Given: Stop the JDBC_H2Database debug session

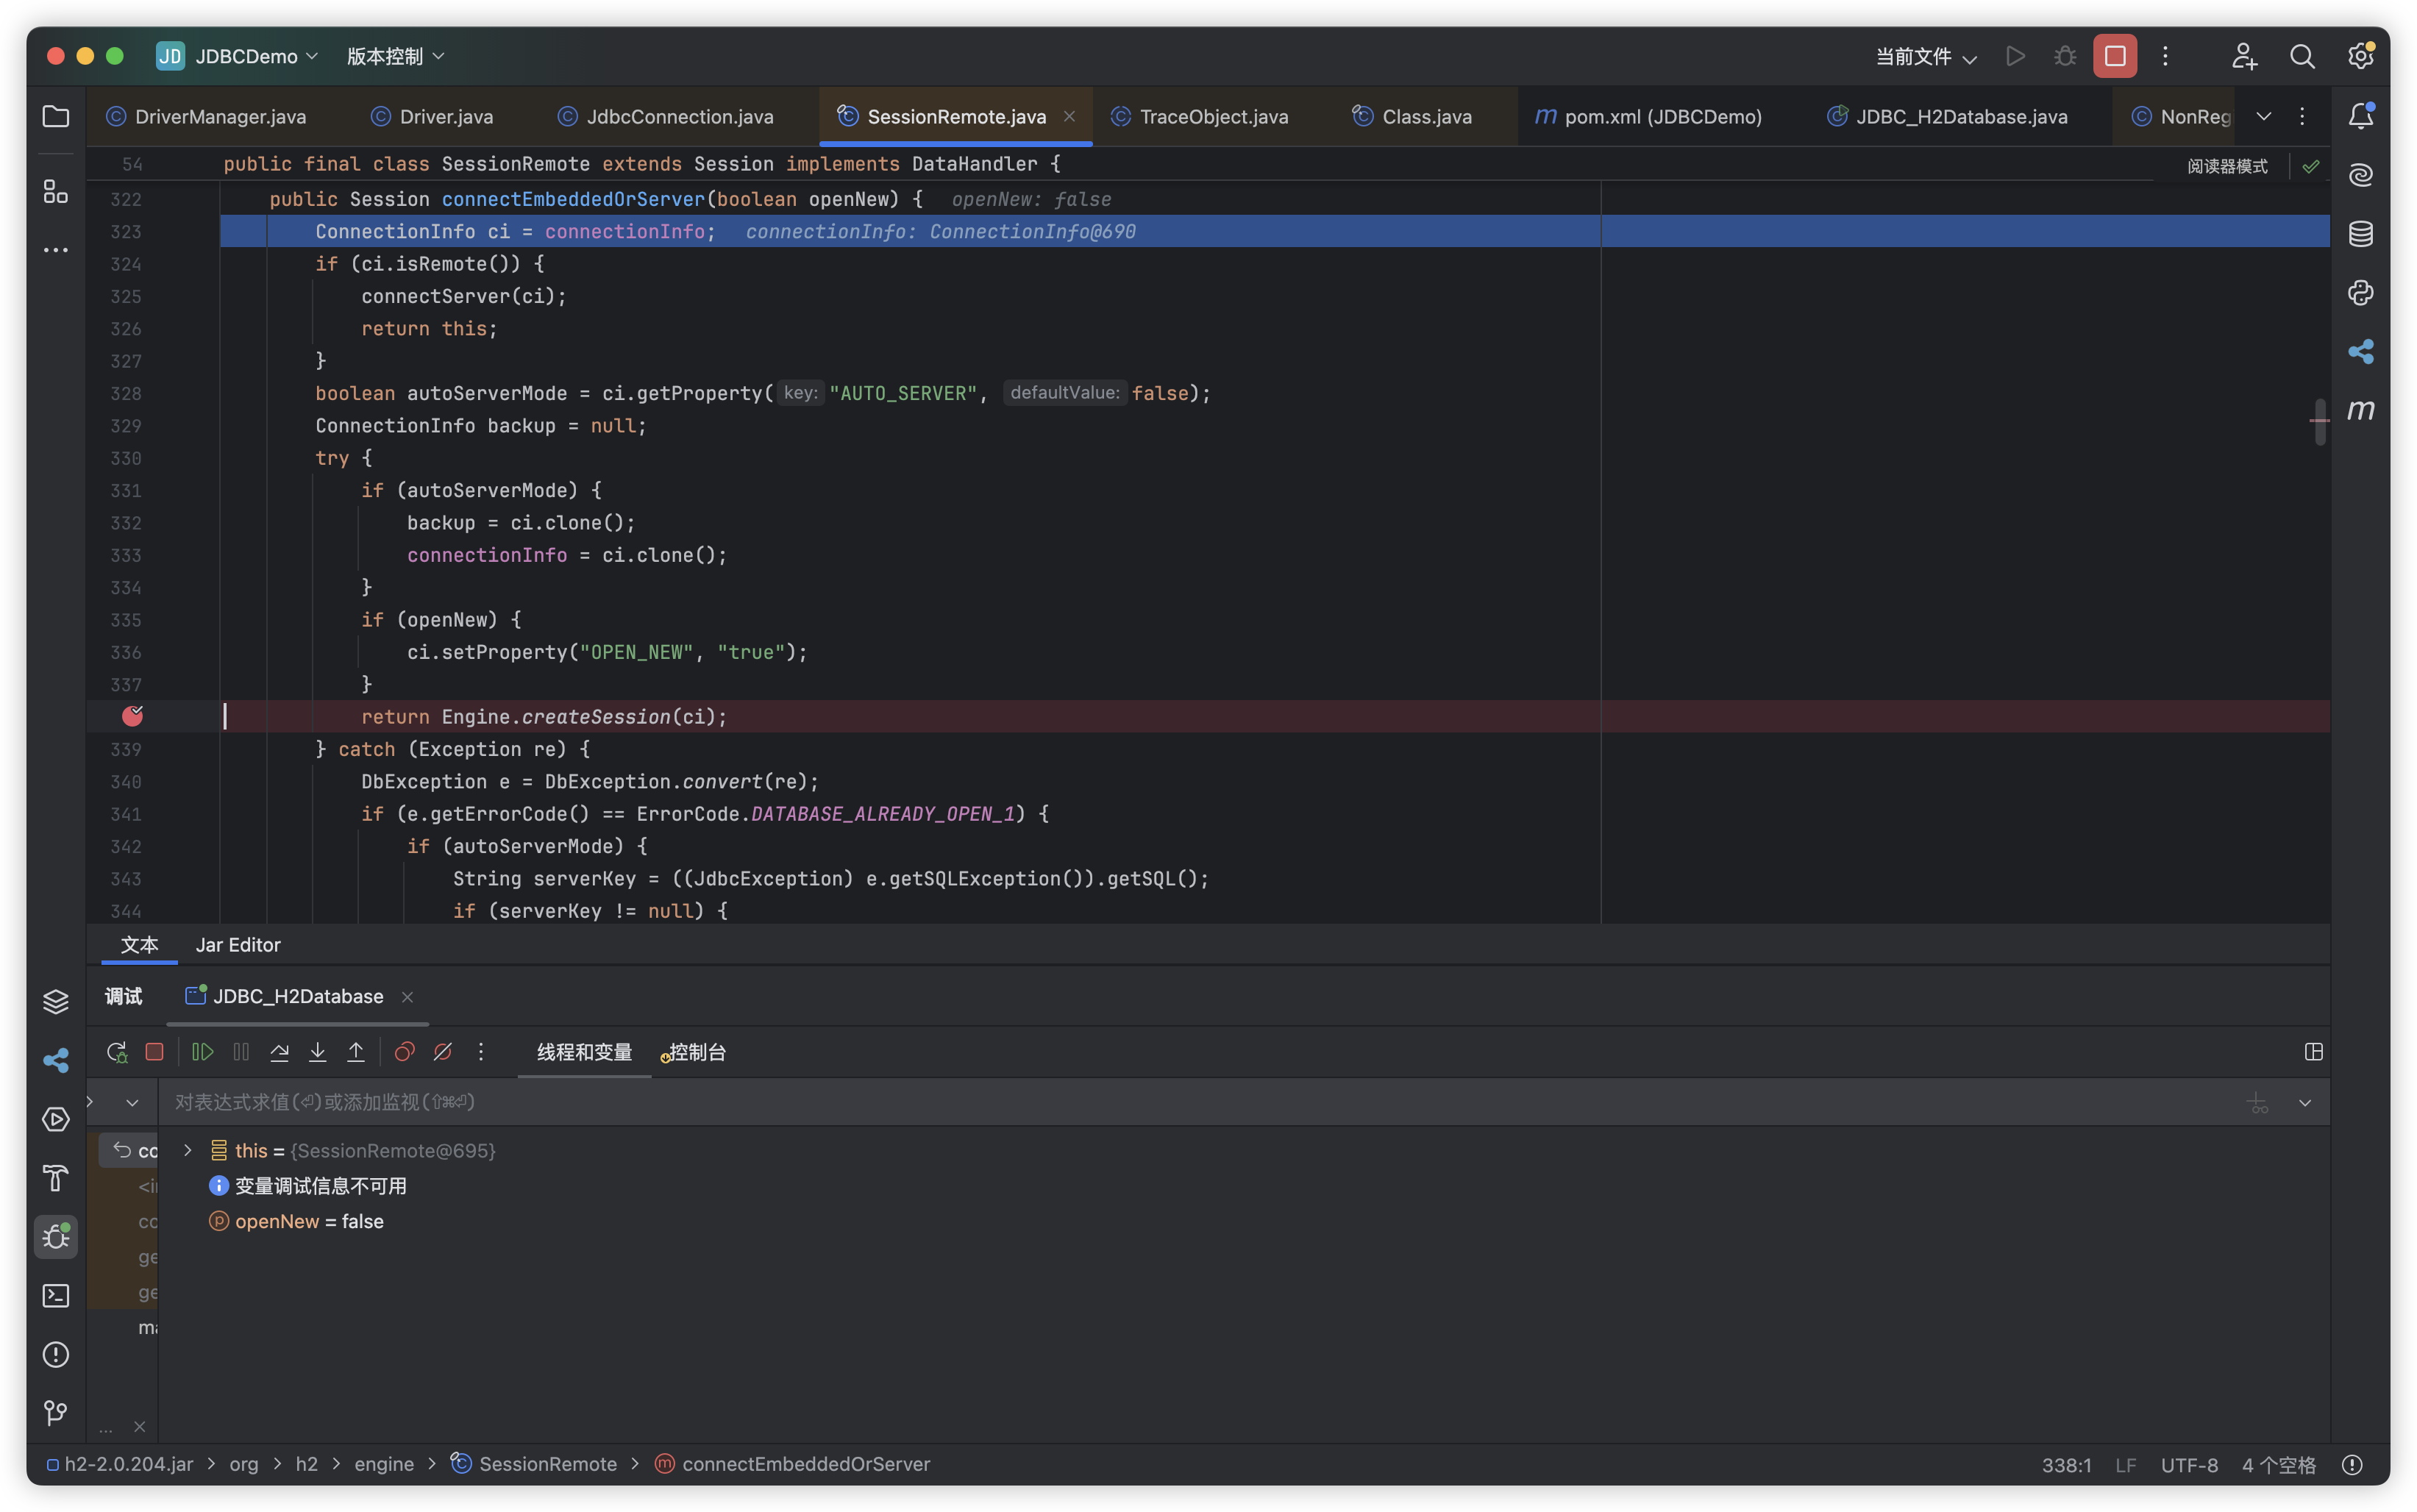Looking at the screenshot, I should click(x=154, y=1052).
